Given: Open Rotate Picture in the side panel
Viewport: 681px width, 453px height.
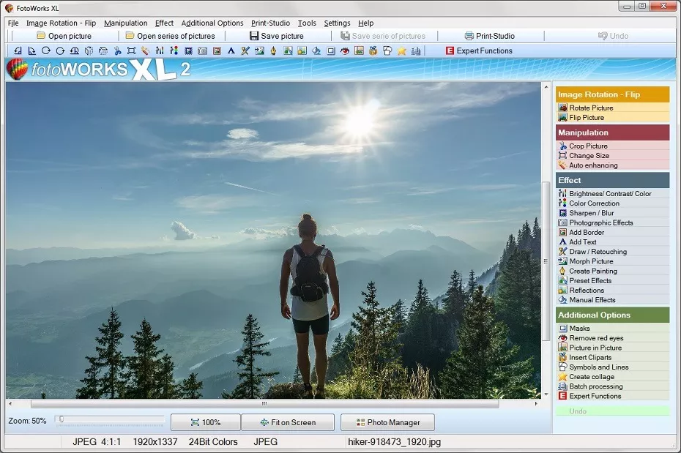Looking at the screenshot, I should pos(591,108).
